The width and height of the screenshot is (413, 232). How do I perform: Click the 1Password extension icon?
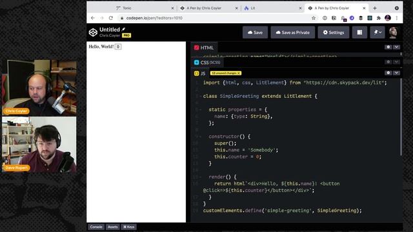pos(325,18)
